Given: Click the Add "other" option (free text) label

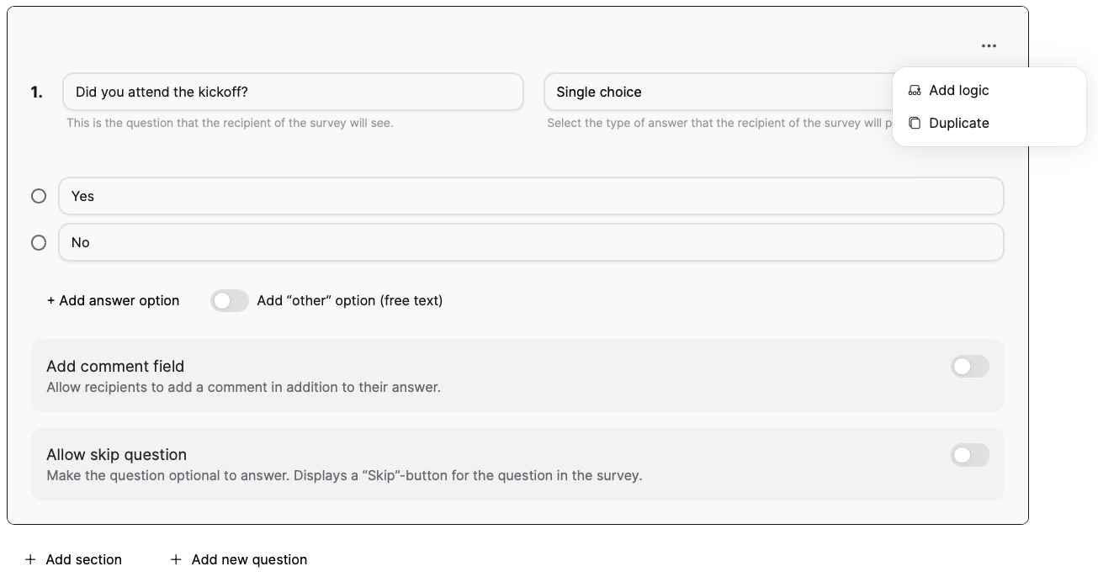Looking at the screenshot, I should [x=349, y=301].
